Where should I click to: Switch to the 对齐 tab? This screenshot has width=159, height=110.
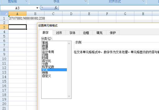coord(59,33)
